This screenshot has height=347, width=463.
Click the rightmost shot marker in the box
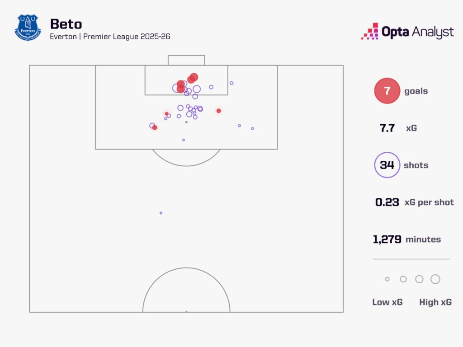tap(253, 128)
